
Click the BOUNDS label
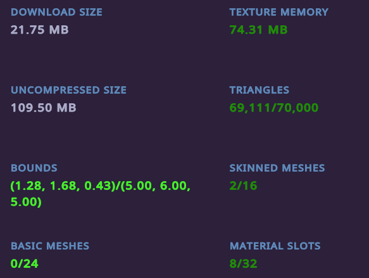tap(34, 168)
